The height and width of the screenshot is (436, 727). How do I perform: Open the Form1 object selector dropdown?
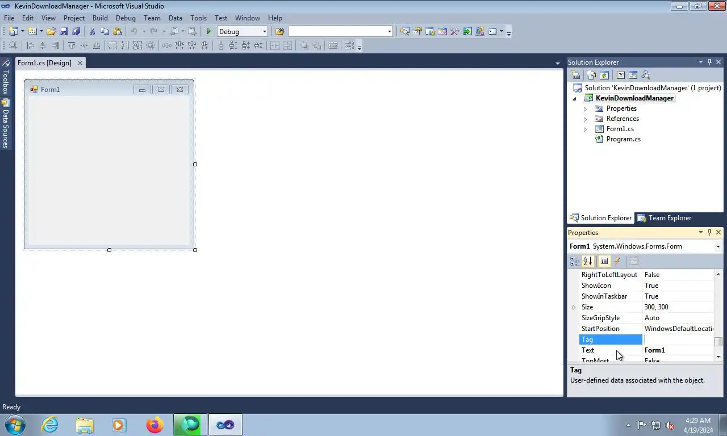[718, 246]
